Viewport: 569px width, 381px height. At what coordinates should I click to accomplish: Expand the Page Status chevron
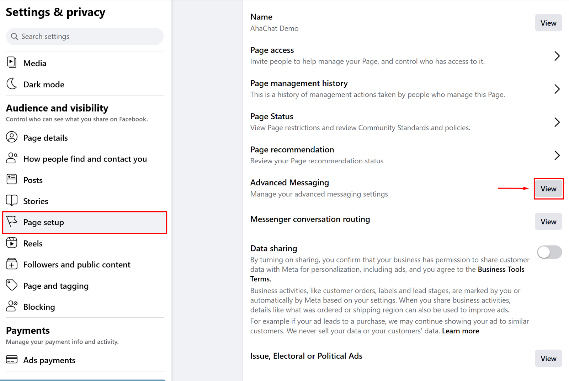point(557,122)
